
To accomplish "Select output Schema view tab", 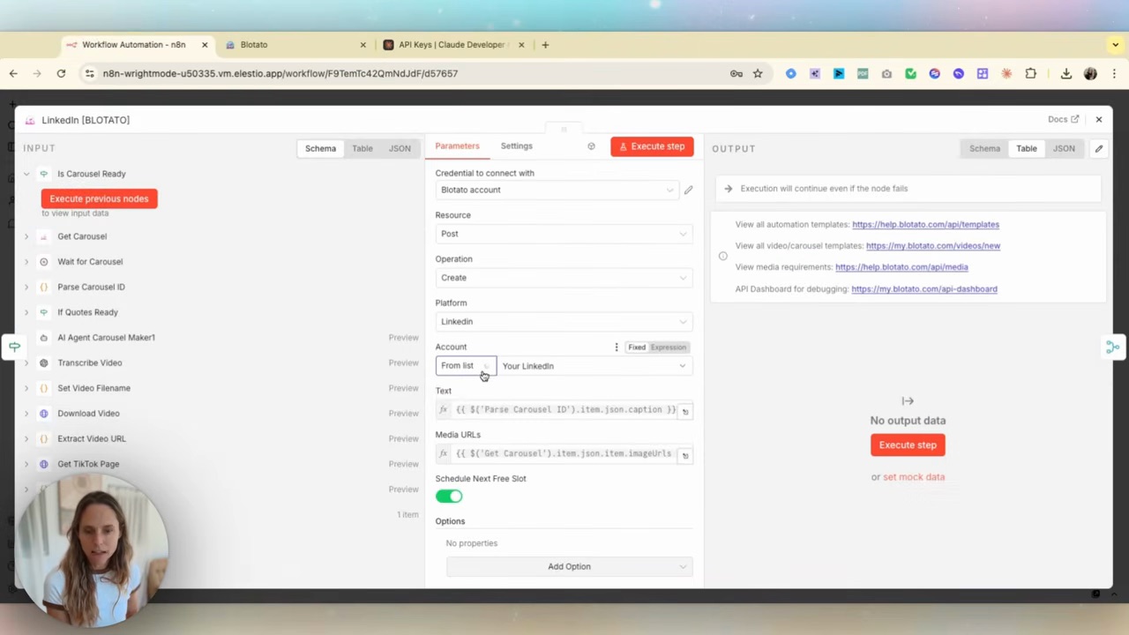I will pyautogui.click(x=984, y=149).
